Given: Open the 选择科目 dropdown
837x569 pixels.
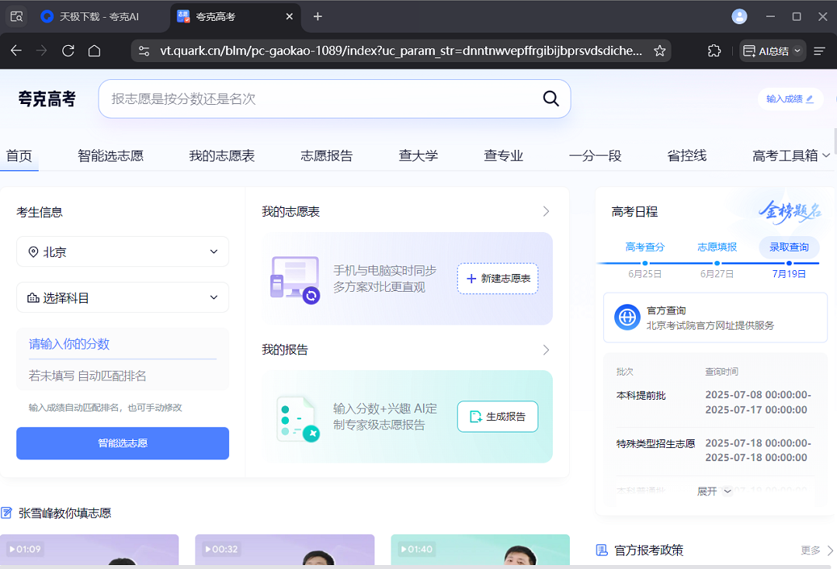Looking at the screenshot, I should (x=122, y=297).
